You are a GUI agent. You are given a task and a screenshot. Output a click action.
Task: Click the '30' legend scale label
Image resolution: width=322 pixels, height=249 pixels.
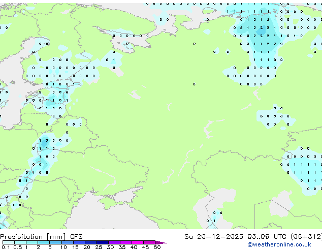[110, 247]
